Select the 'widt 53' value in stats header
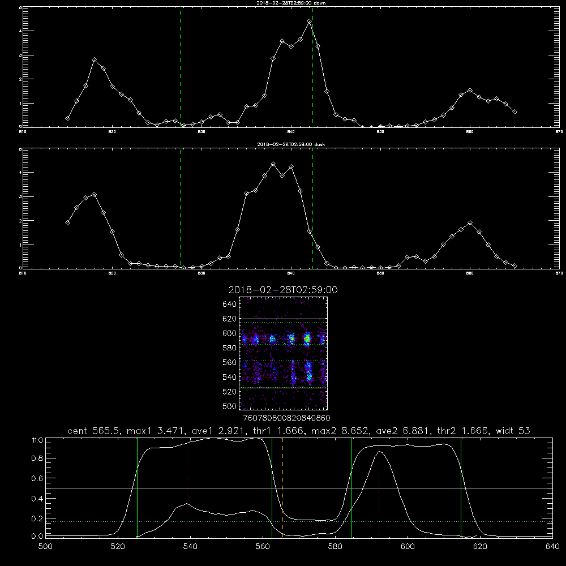The height and width of the screenshot is (566, 566). 513,431
